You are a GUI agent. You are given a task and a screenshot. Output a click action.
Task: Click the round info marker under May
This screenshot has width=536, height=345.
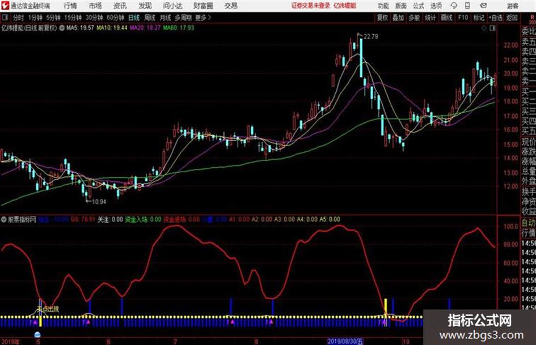tap(37, 334)
